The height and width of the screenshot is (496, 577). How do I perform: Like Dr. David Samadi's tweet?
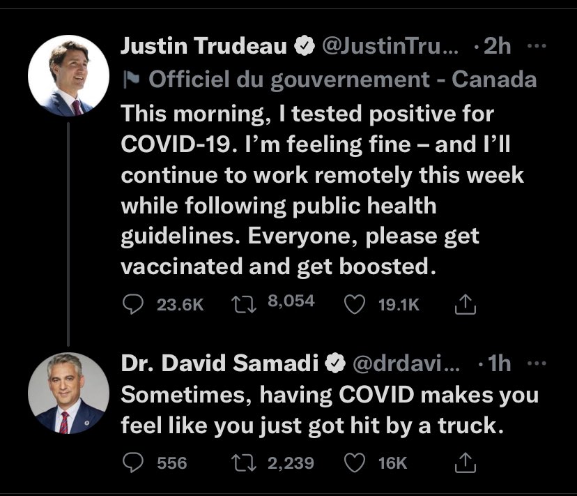coord(355,463)
